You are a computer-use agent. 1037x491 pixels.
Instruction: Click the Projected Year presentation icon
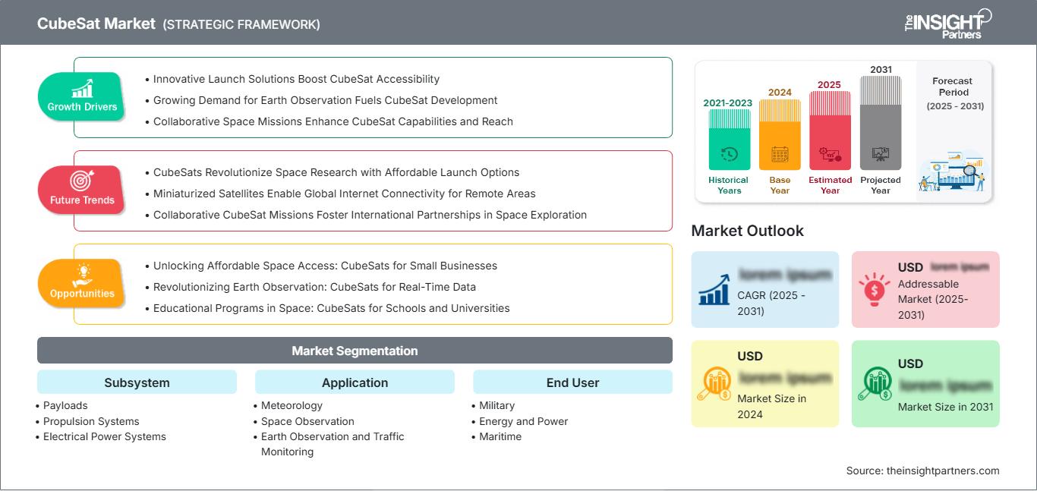pyautogui.click(x=881, y=154)
